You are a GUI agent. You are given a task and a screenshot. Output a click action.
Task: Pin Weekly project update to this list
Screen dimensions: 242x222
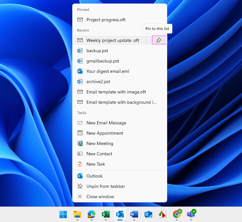pyautogui.click(x=159, y=40)
